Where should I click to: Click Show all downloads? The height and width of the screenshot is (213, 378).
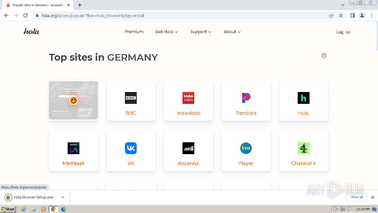(x=357, y=197)
